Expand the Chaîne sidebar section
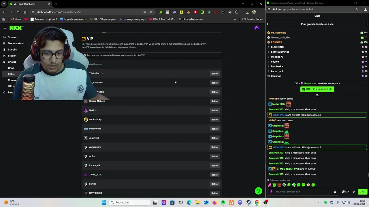This screenshot has width=369, height=207. tap(12, 62)
